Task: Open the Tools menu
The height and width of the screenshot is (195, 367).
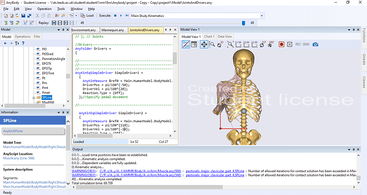Action: click(61, 9)
